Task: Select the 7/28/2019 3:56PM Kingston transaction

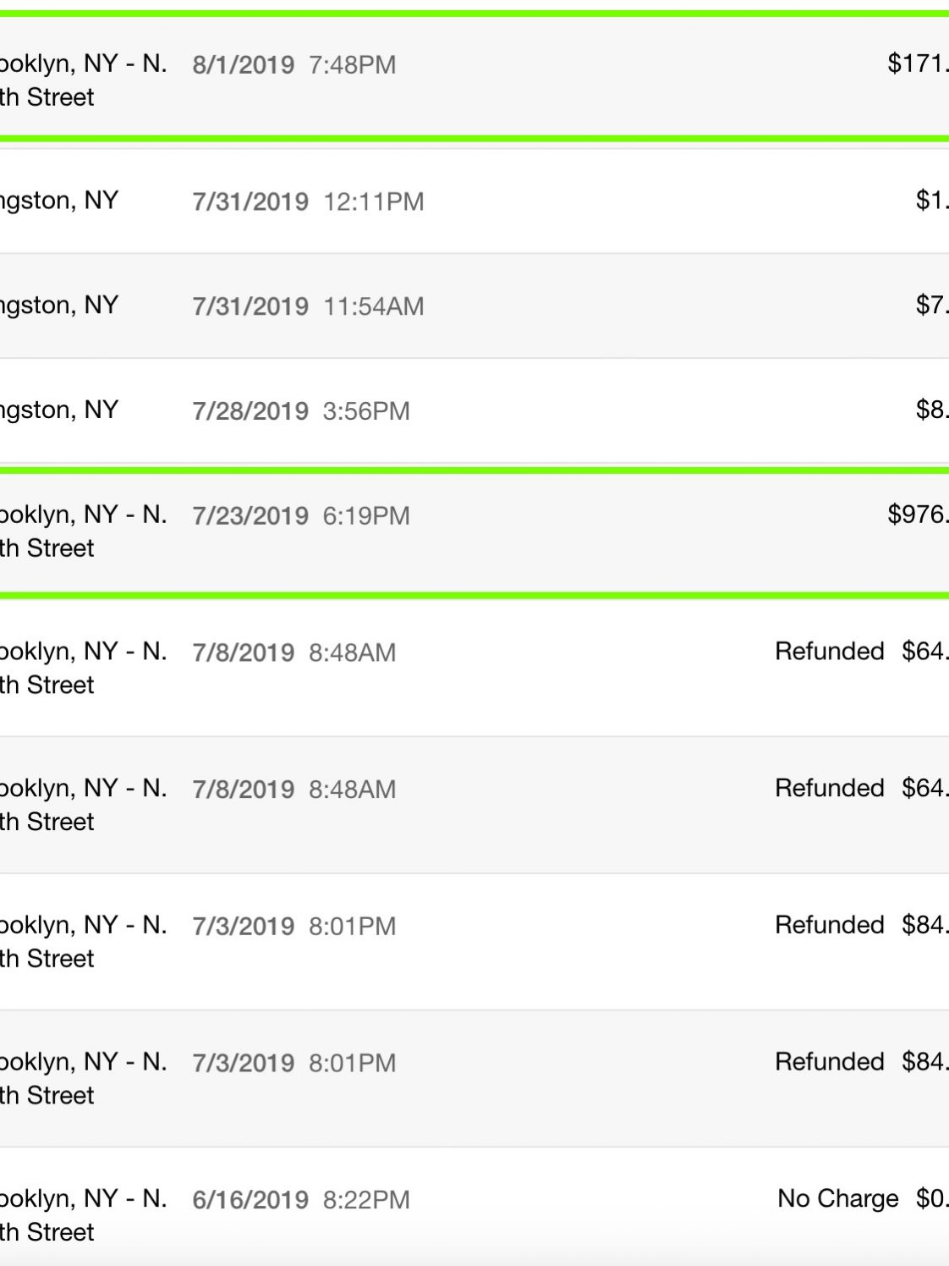Action: [474, 410]
